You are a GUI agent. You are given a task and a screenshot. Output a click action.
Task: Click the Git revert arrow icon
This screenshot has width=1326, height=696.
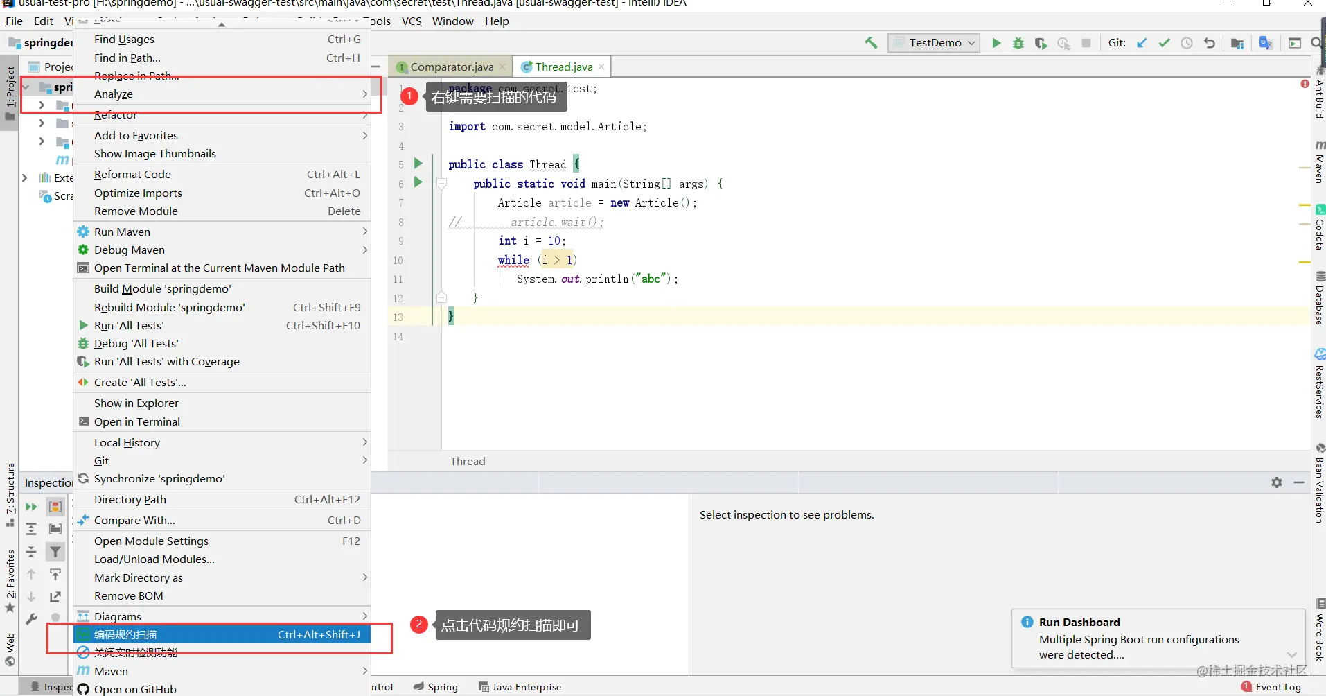click(x=1210, y=43)
